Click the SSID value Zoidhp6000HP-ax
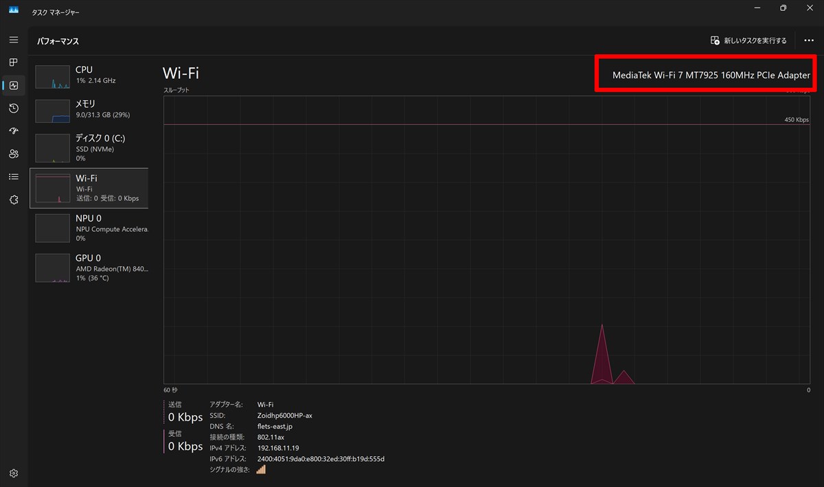The height and width of the screenshot is (487, 824). point(285,415)
